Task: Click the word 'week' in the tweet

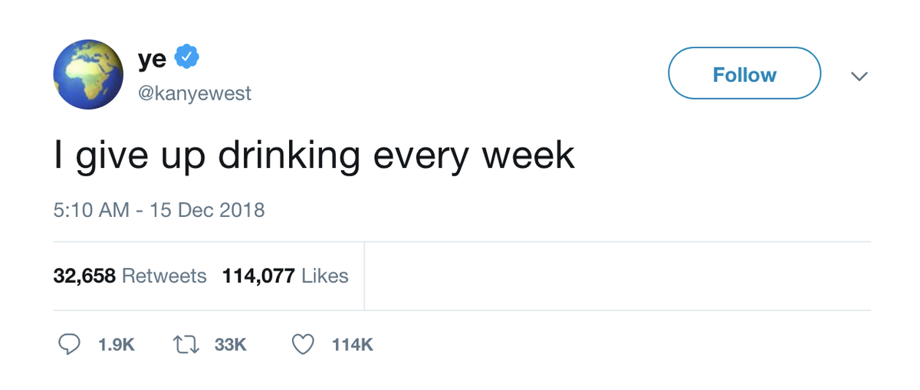Action: [528, 156]
